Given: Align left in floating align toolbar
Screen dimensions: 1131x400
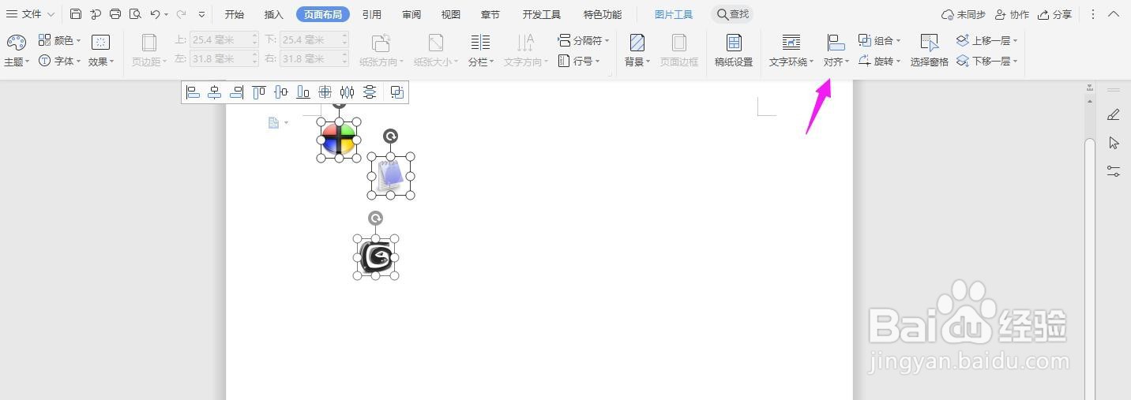Looking at the screenshot, I should point(193,92).
